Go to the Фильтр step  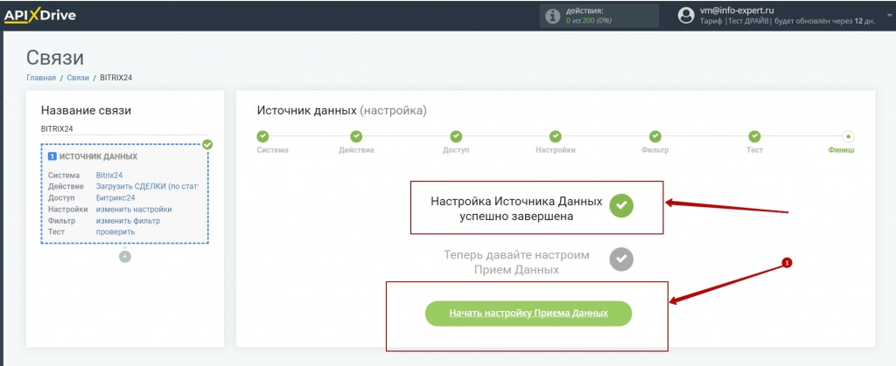tap(654, 136)
